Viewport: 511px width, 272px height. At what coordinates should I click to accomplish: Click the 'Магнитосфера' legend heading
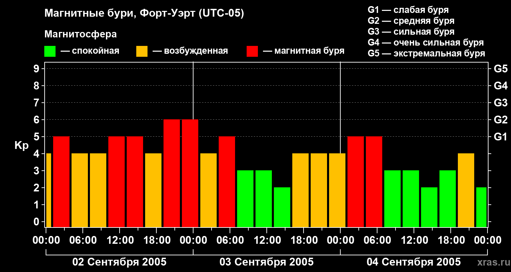80,34
